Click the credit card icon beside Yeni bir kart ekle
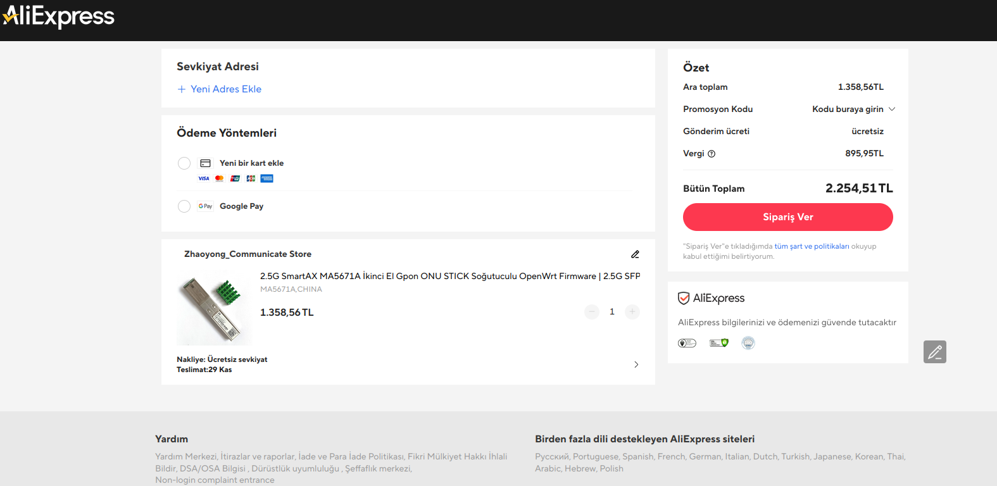Image resolution: width=997 pixels, height=486 pixels. (205, 163)
